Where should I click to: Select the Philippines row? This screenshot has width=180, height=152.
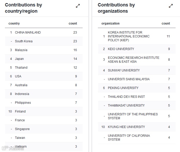pos(44,103)
